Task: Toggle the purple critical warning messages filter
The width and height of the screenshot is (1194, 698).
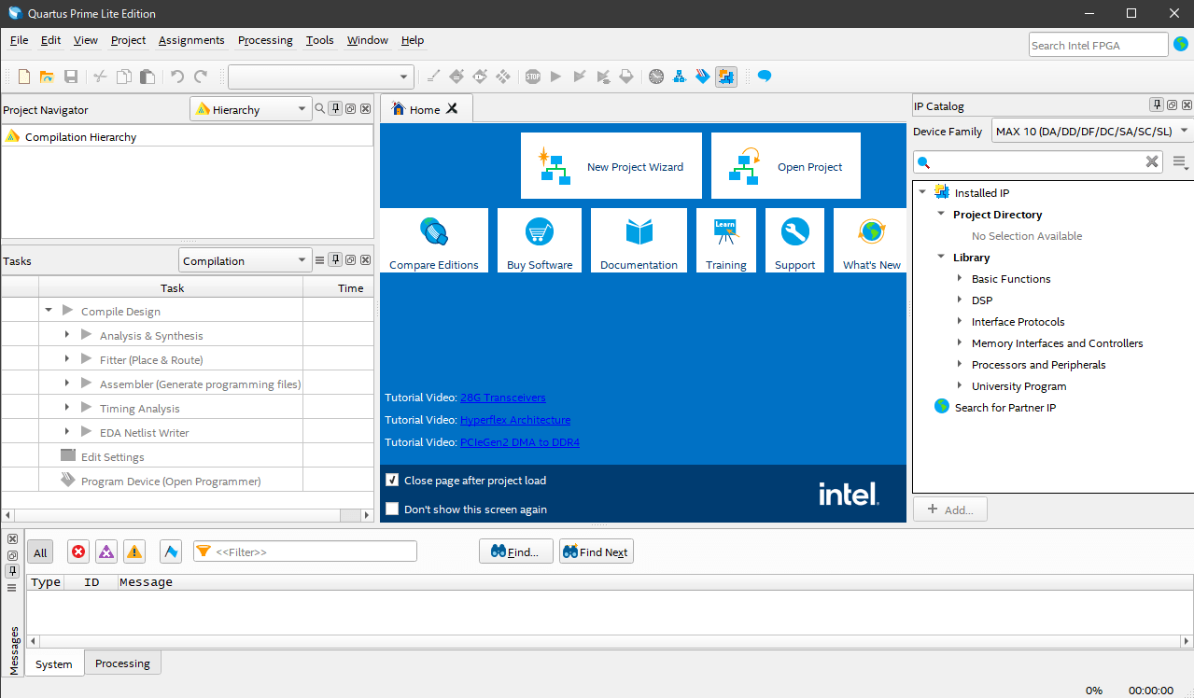Action: (106, 552)
